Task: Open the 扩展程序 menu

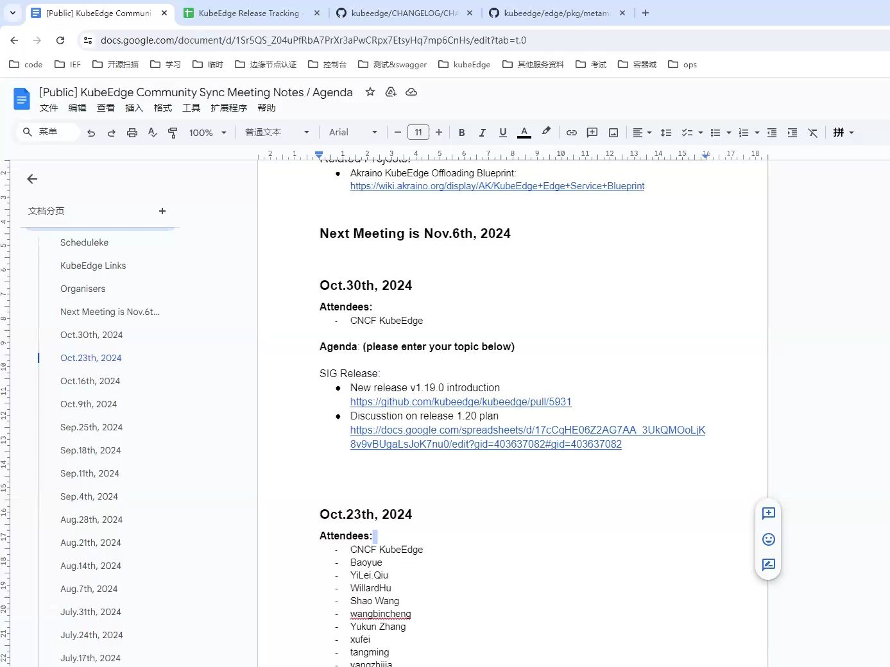Action: click(x=229, y=108)
